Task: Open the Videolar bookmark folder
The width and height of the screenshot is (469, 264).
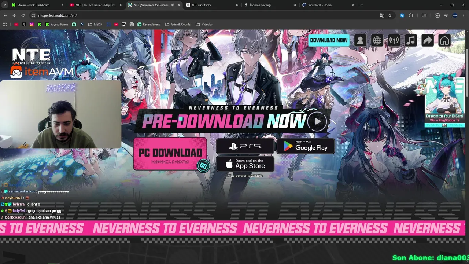Action: pyautogui.click(x=204, y=25)
